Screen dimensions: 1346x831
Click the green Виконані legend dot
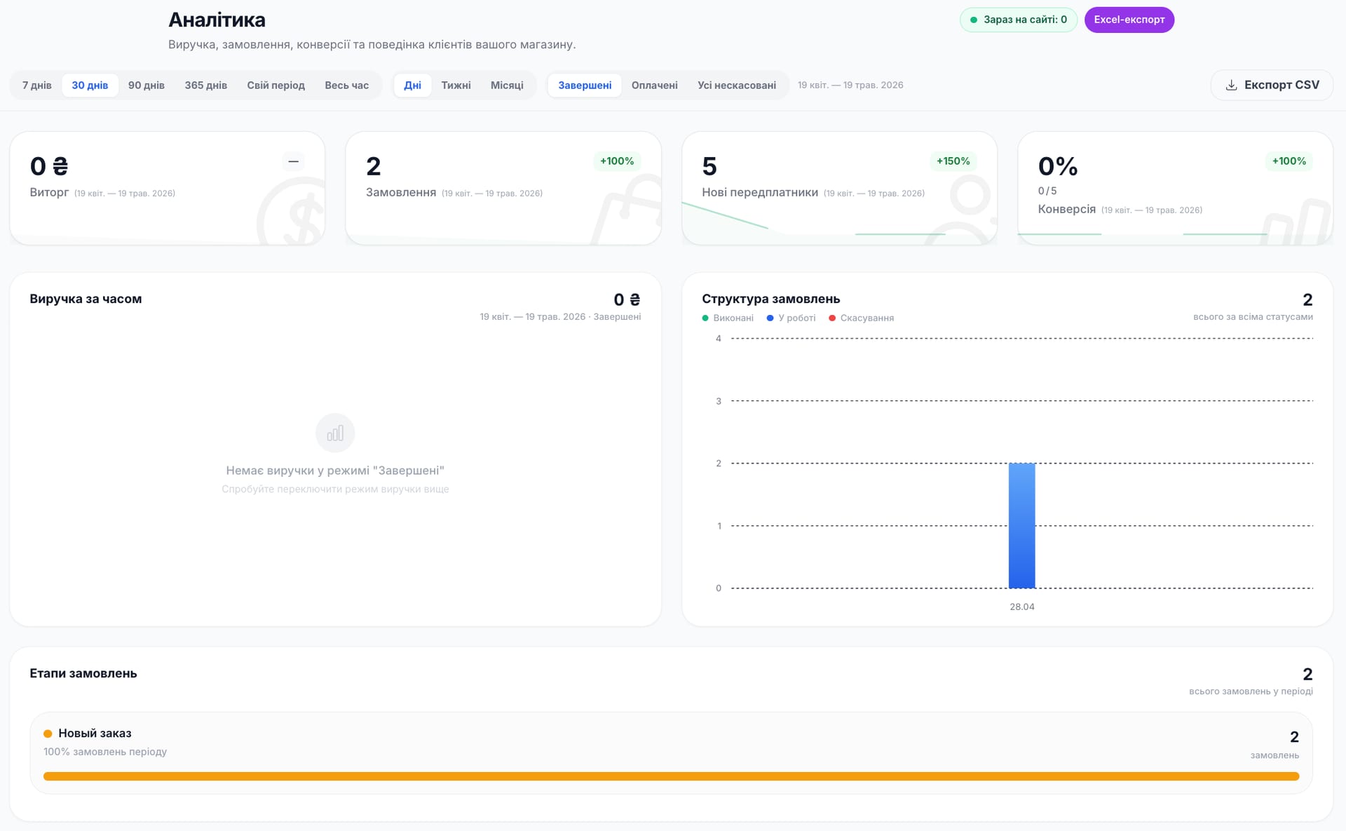[705, 318]
